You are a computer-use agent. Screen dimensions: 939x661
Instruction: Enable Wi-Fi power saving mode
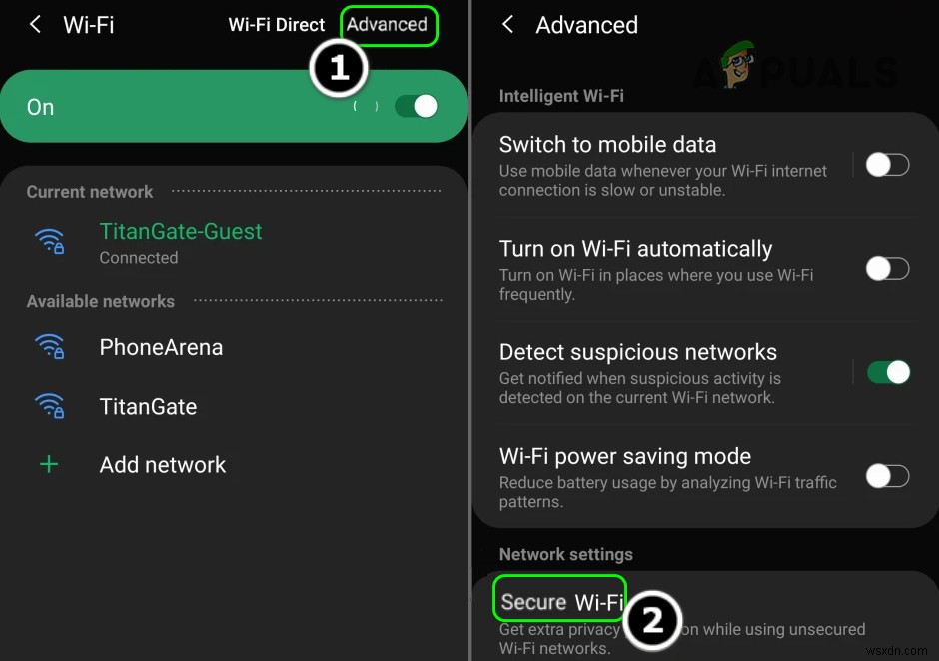(887, 476)
